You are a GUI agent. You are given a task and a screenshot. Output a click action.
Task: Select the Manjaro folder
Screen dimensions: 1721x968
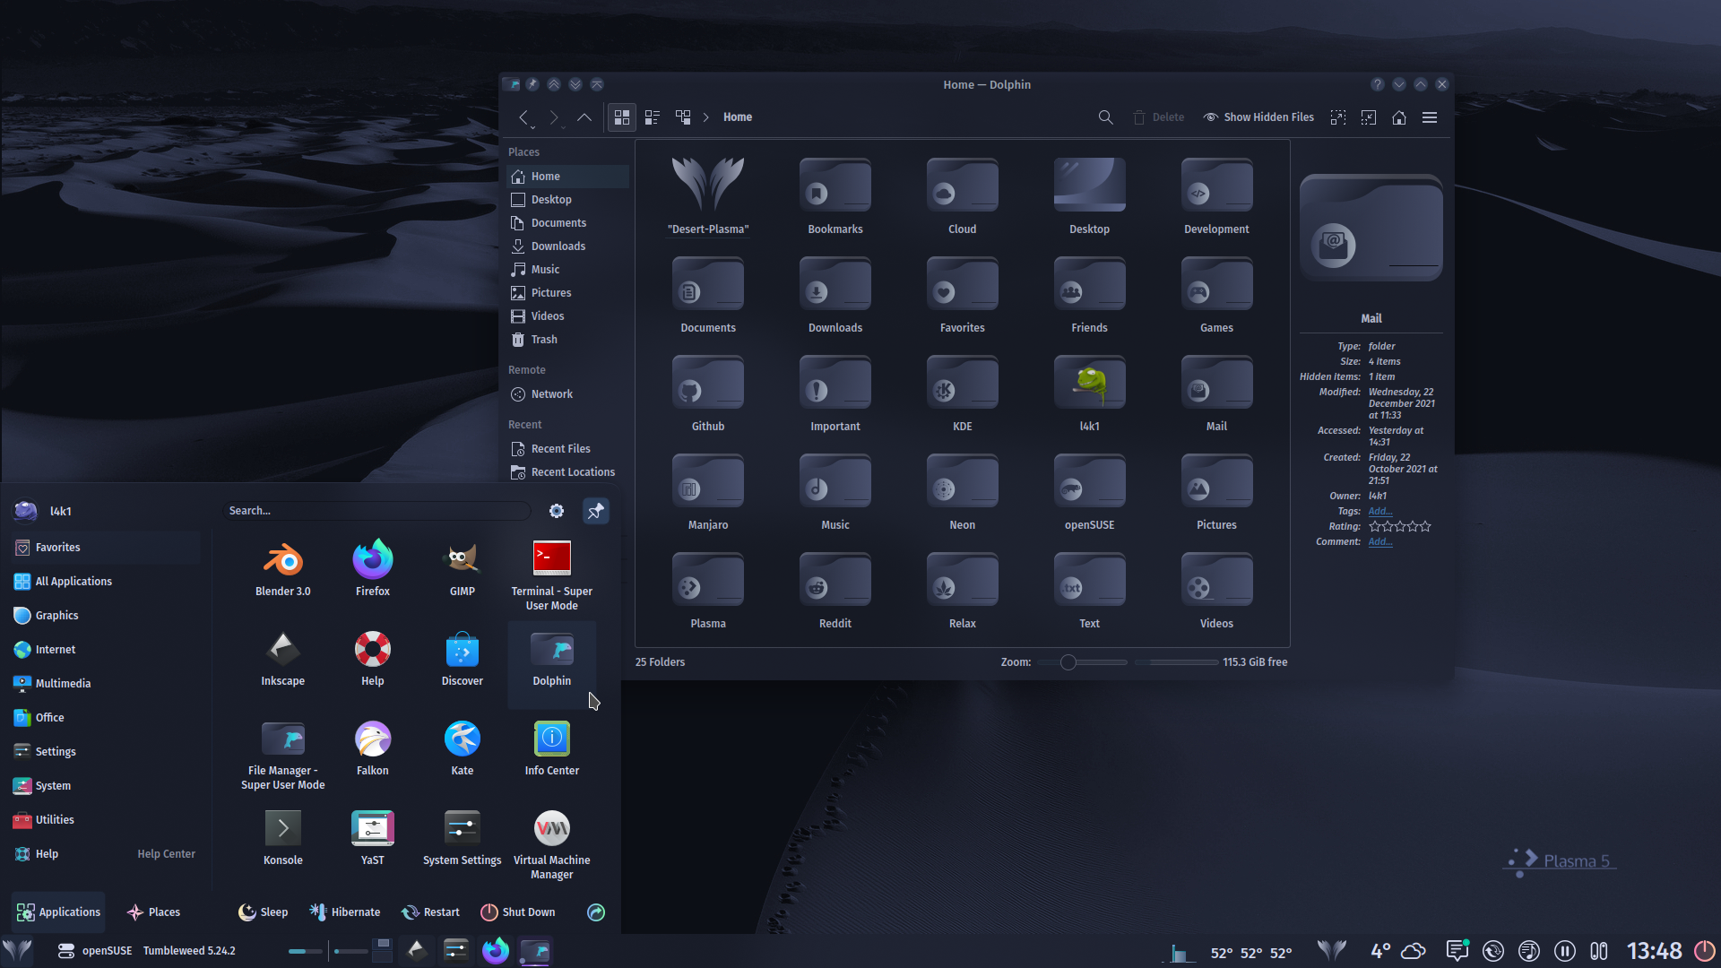click(x=708, y=493)
